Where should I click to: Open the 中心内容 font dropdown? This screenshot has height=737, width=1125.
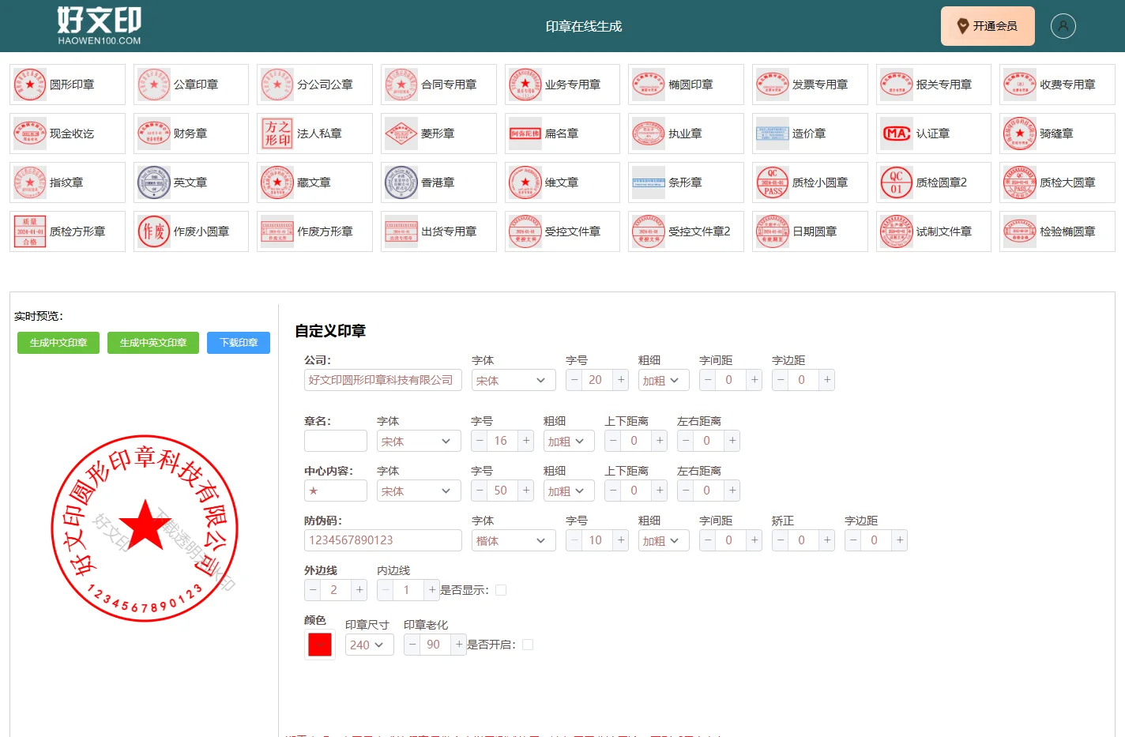419,491
